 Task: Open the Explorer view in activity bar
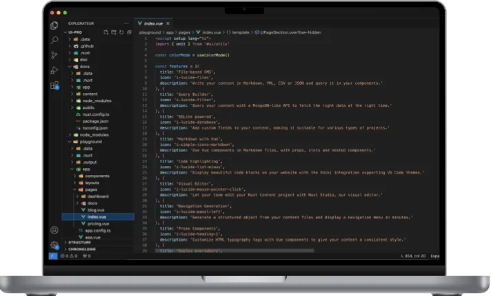[54, 25]
